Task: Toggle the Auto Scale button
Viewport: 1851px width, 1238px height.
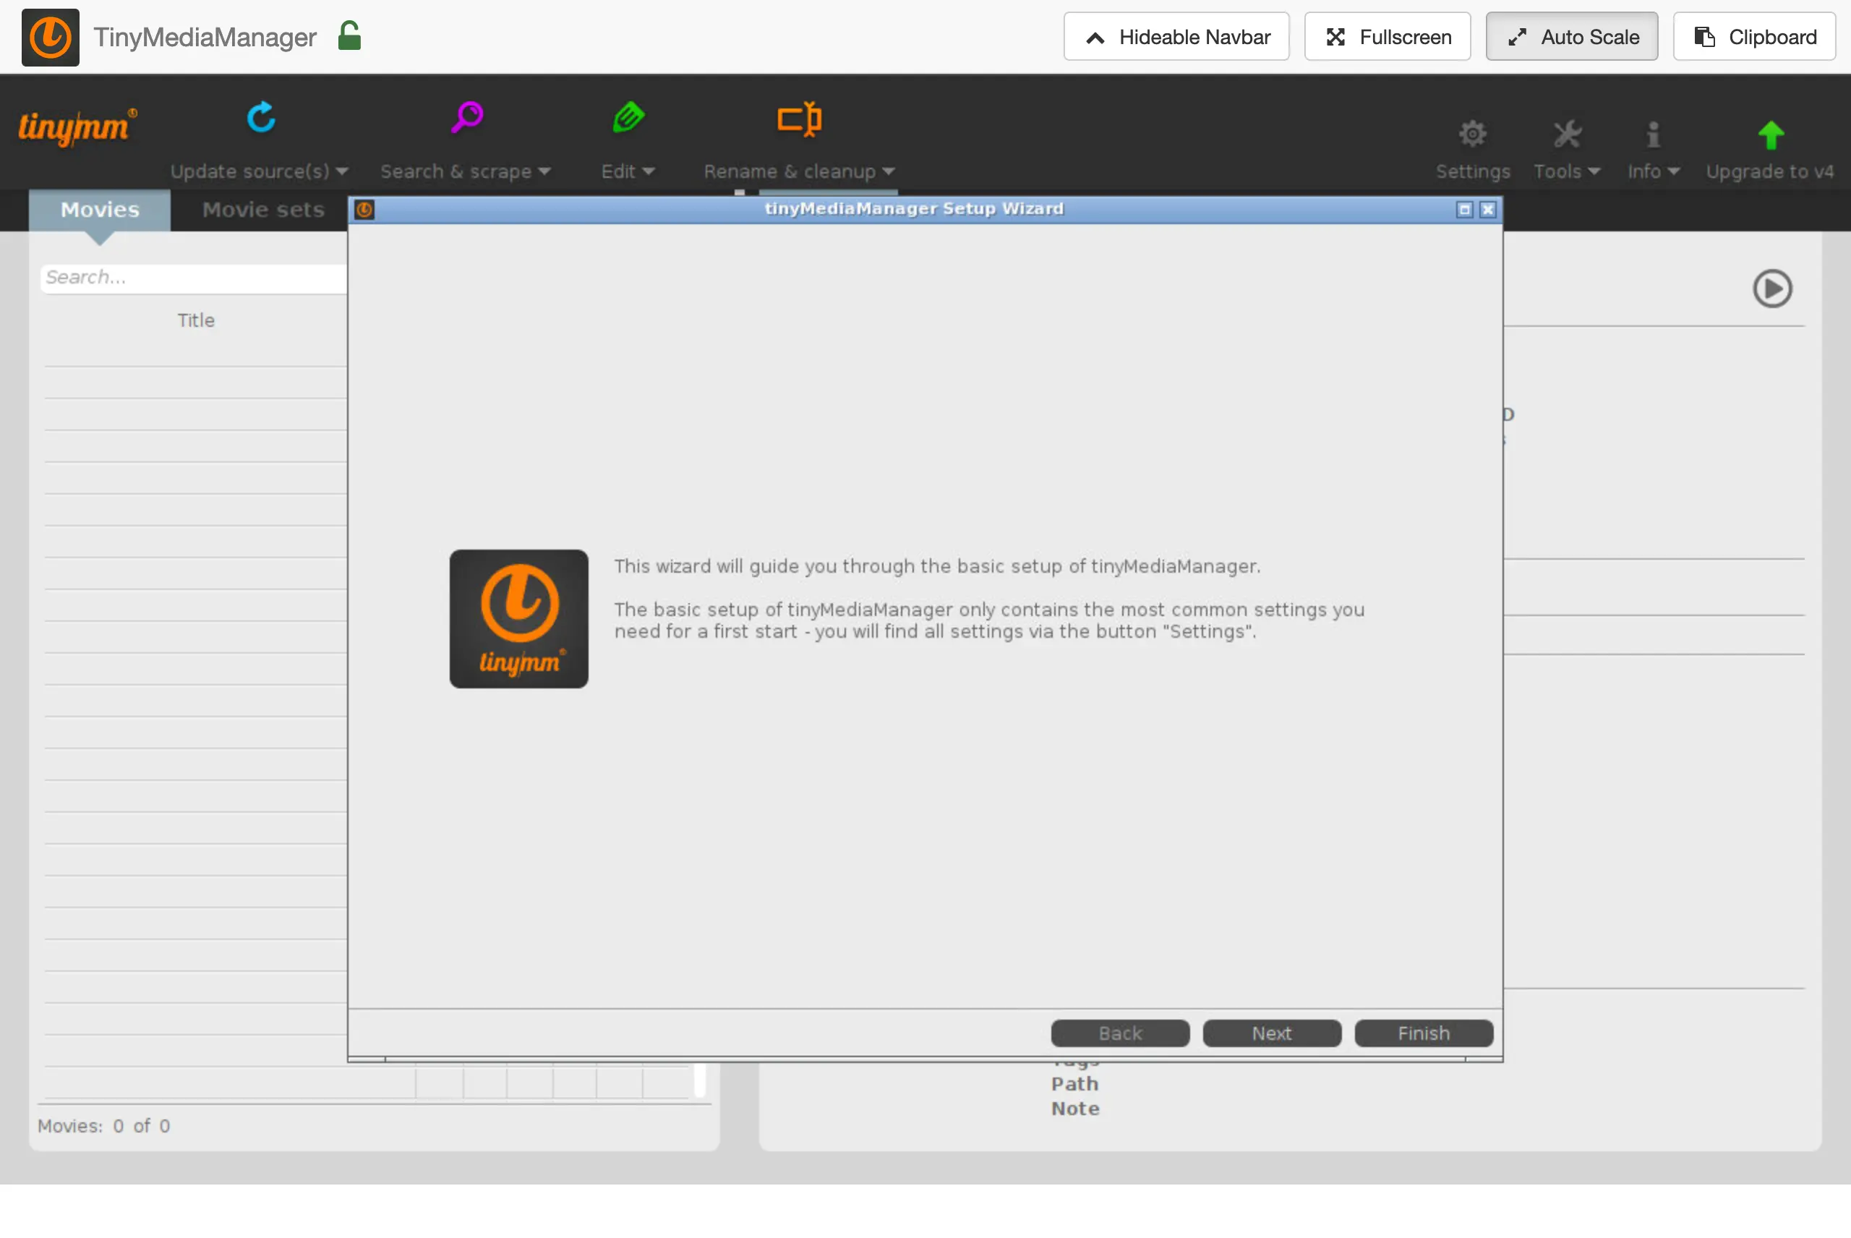Action: [1572, 36]
